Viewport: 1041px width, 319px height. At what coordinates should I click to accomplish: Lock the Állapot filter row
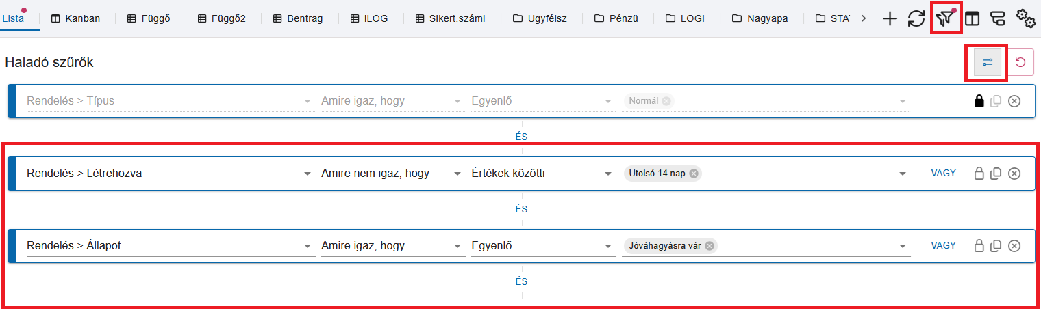[979, 246]
